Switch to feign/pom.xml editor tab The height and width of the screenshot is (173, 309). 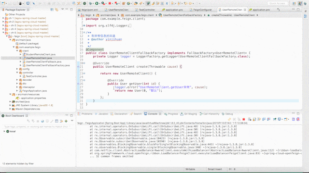click(x=90, y=10)
